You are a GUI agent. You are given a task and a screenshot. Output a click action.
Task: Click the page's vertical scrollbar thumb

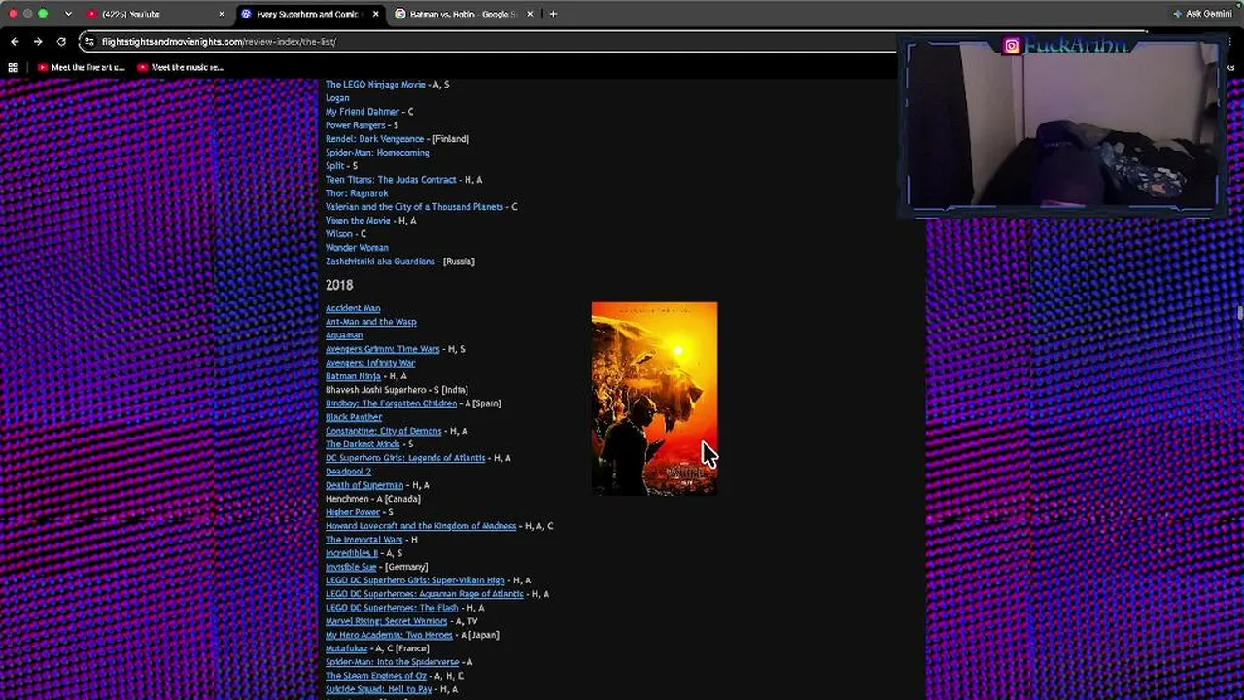[1239, 311]
